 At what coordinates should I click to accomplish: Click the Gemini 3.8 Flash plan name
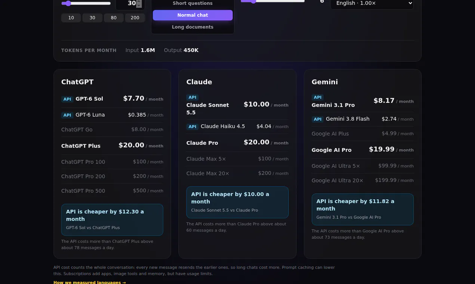pyautogui.click(x=347, y=119)
